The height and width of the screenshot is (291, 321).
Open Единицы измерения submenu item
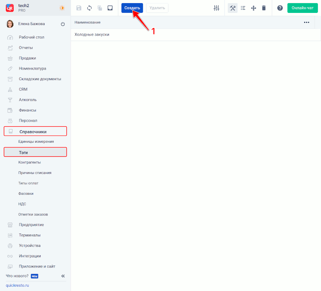coord(36,142)
